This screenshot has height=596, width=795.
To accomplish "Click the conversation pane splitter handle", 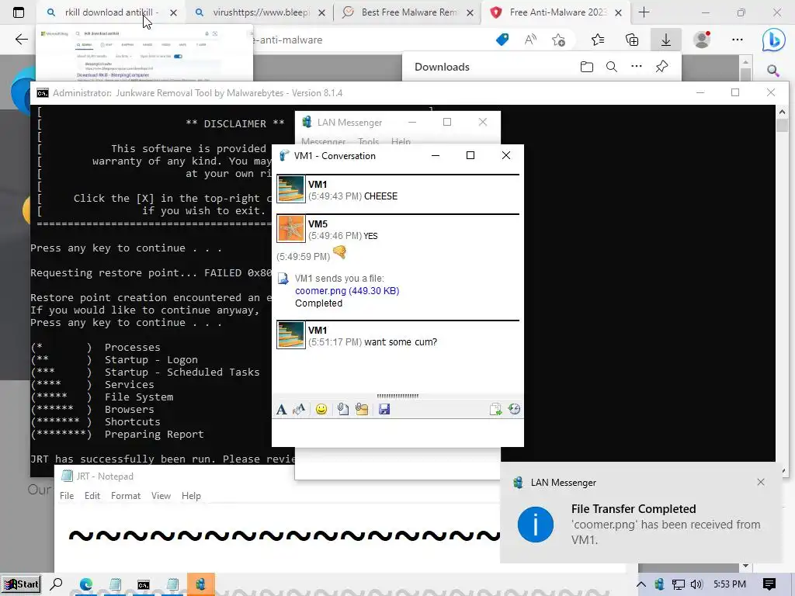I will (397, 396).
